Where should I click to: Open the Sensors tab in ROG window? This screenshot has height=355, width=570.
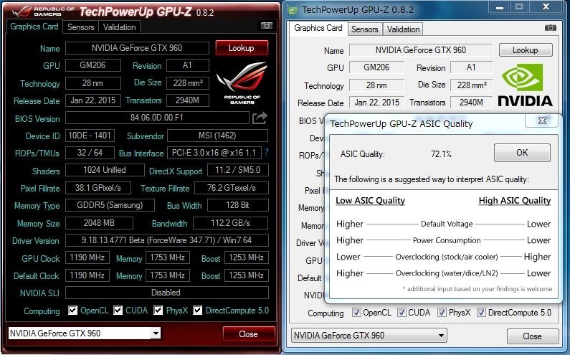pos(80,27)
